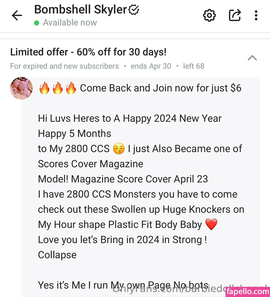The width and height of the screenshot is (270, 297).
Task: Click the red heart emoji in the message
Action: [211, 225]
